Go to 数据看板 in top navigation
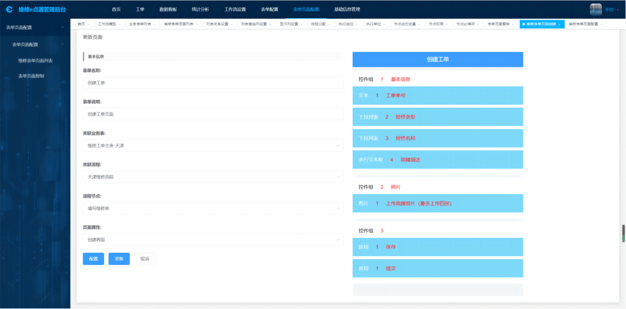Viewport: 626px width, 309px height. pos(168,9)
